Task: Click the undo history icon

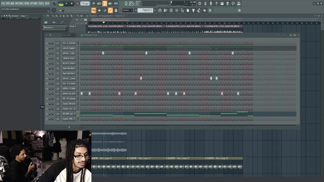Action: point(200,4)
